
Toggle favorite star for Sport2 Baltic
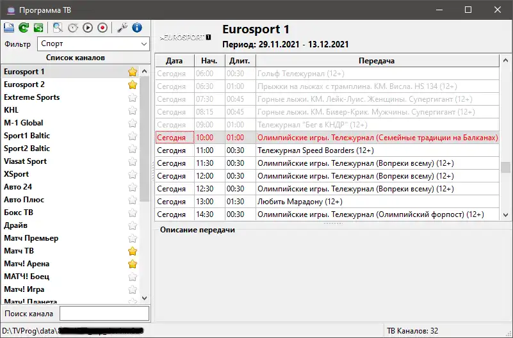pyautogui.click(x=133, y=149)
